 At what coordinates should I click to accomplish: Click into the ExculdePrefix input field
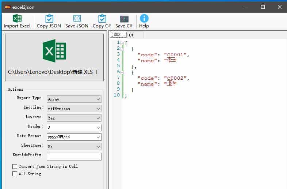(x=74, y=157)
